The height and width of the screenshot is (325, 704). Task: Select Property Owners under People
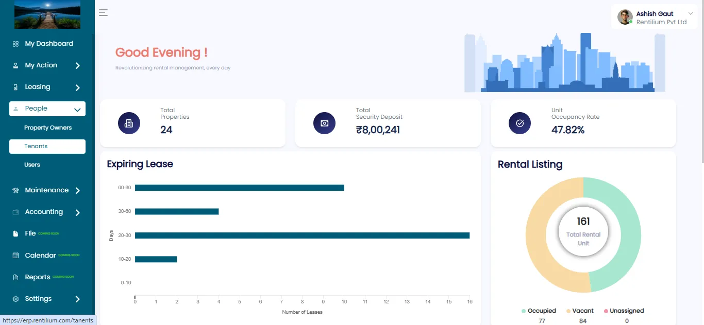pos(47,128)
